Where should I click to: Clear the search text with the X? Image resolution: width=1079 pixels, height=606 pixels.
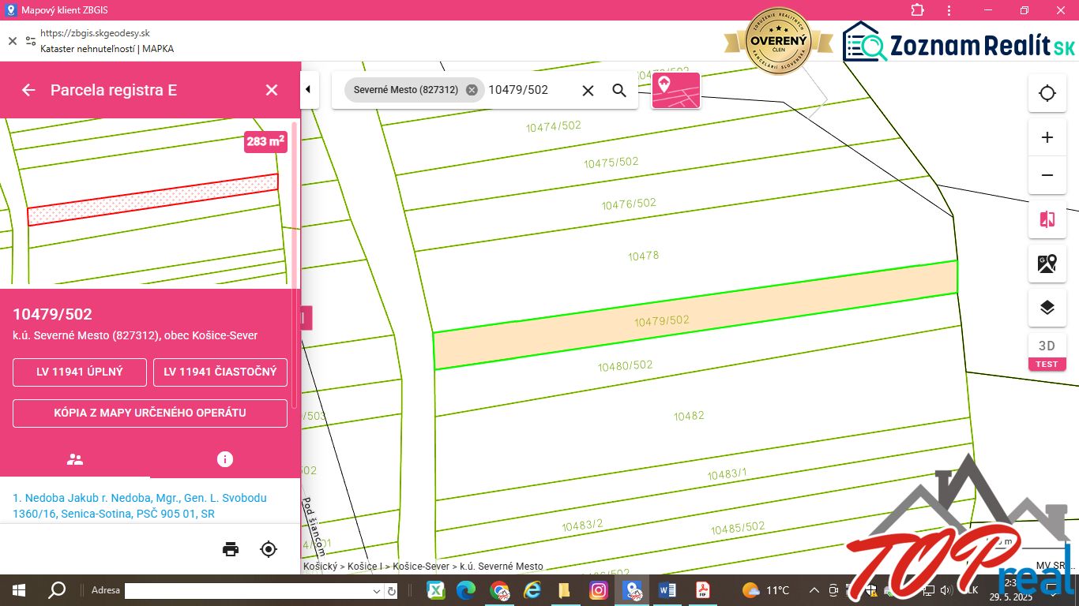(x=588, y=90)
